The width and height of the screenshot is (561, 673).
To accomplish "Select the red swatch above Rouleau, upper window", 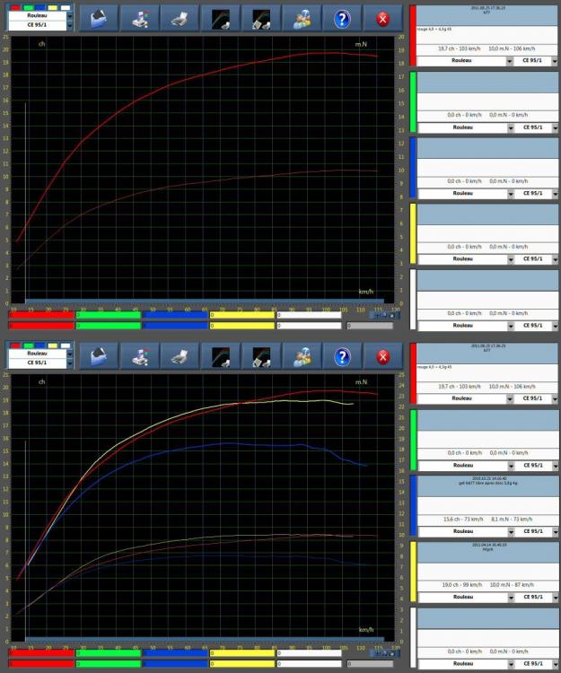I will point(16,8).
